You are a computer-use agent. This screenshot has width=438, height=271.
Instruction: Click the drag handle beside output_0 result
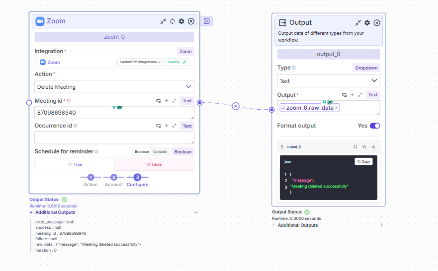click(x=282, y=146)
